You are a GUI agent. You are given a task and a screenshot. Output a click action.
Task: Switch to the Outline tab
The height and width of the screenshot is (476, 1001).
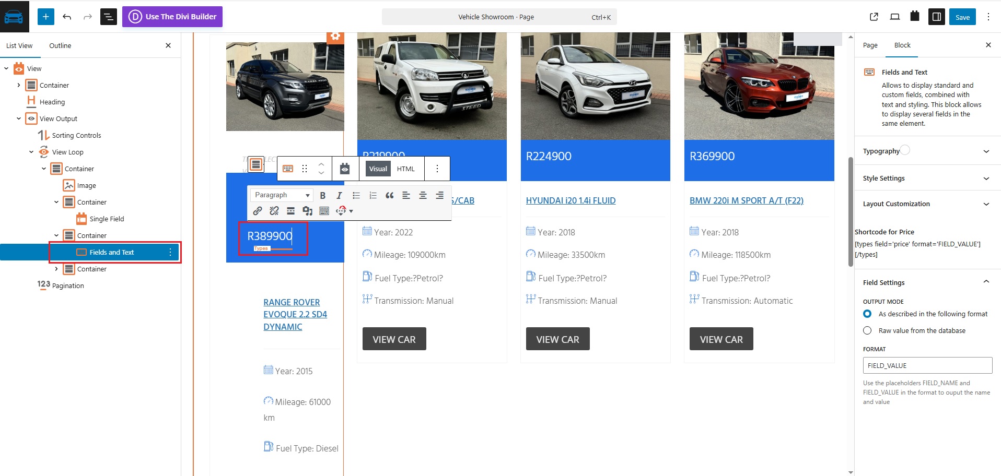click(60, 46)
